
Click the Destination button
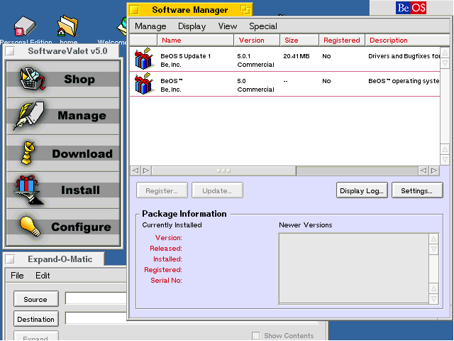pyautogui.click(x=35, y=319)
